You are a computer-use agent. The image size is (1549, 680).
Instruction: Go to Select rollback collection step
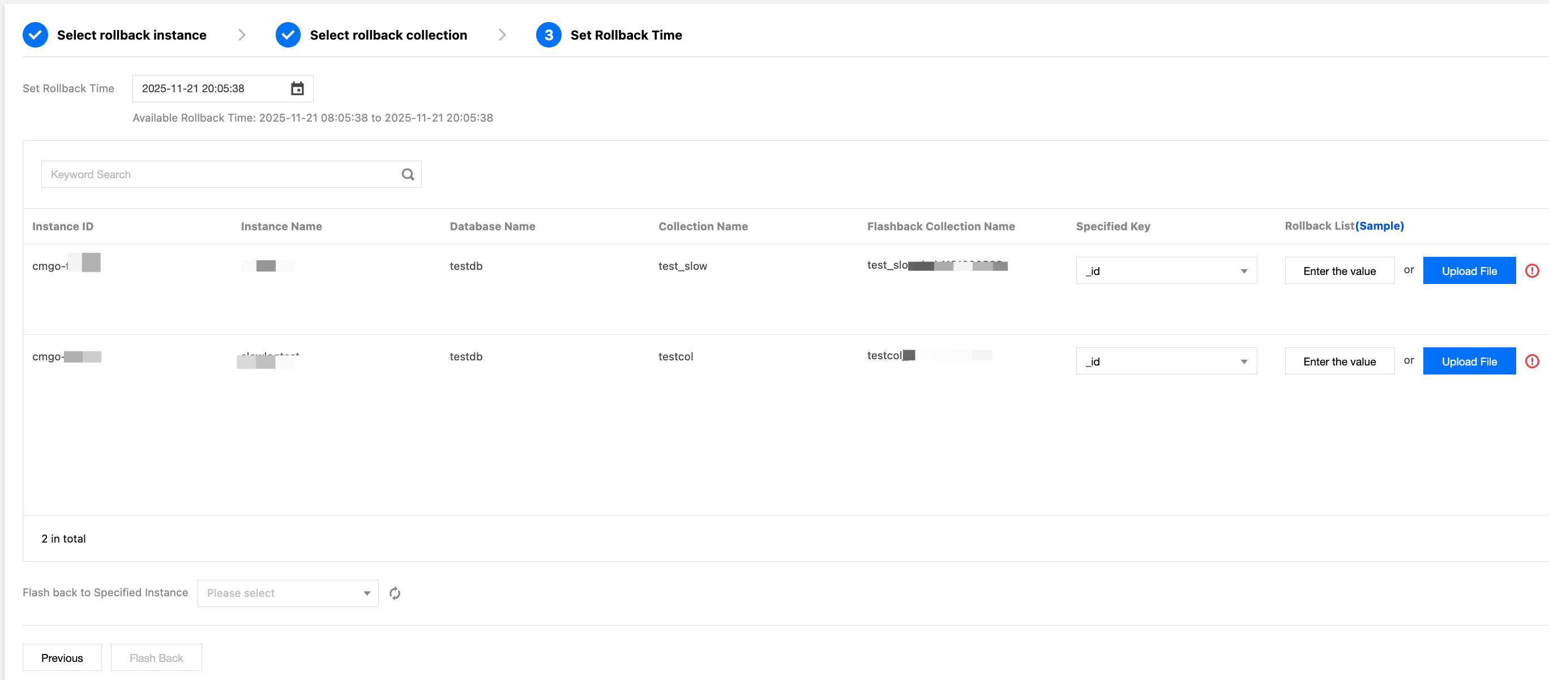pyautogui.click(x=388, y=36)
